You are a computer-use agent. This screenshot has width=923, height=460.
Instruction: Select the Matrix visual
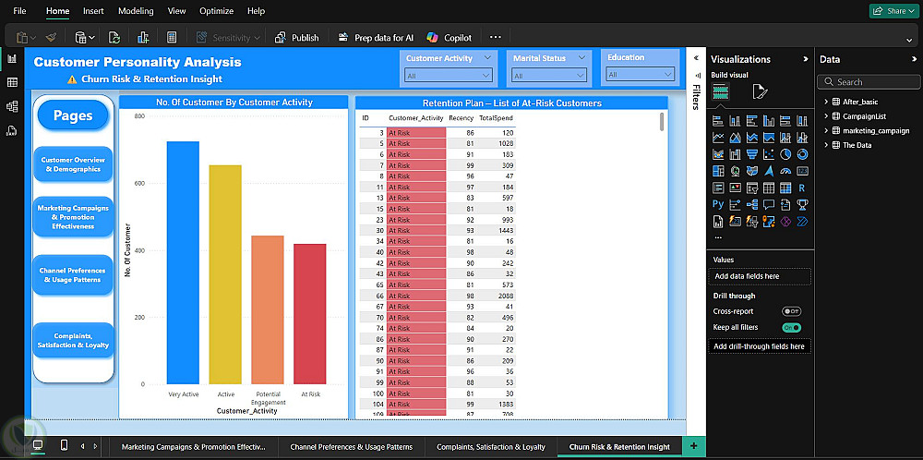point(785,188)
